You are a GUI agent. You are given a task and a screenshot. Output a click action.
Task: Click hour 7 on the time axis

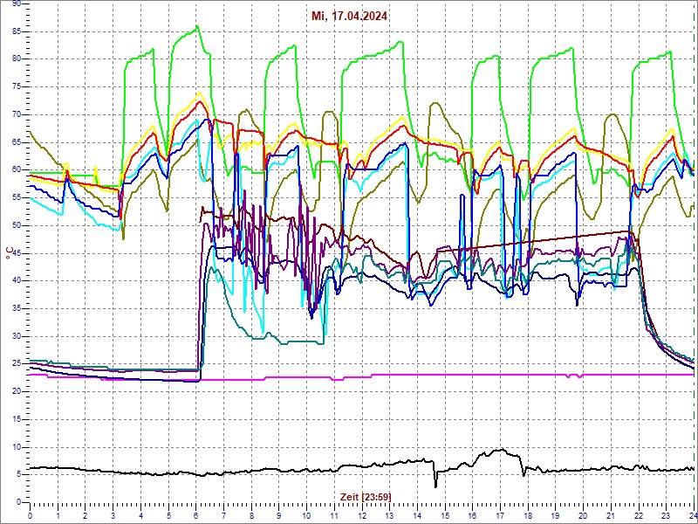(x=224, y=515)
